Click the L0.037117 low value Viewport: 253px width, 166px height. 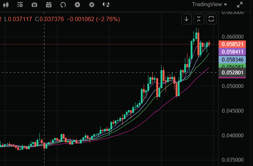point(18,19)
